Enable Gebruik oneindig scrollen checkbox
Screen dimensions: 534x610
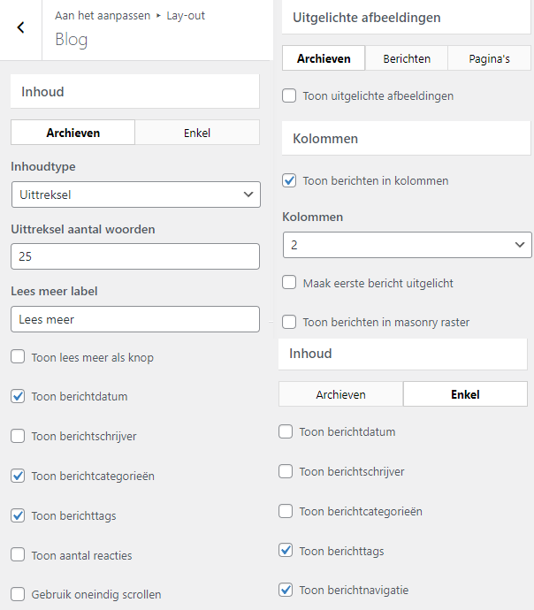(18, 594)
